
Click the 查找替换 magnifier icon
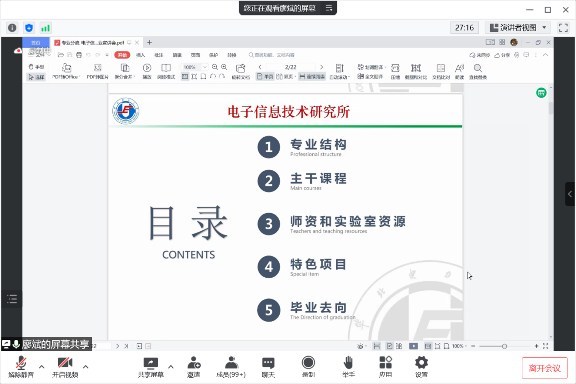477,68
